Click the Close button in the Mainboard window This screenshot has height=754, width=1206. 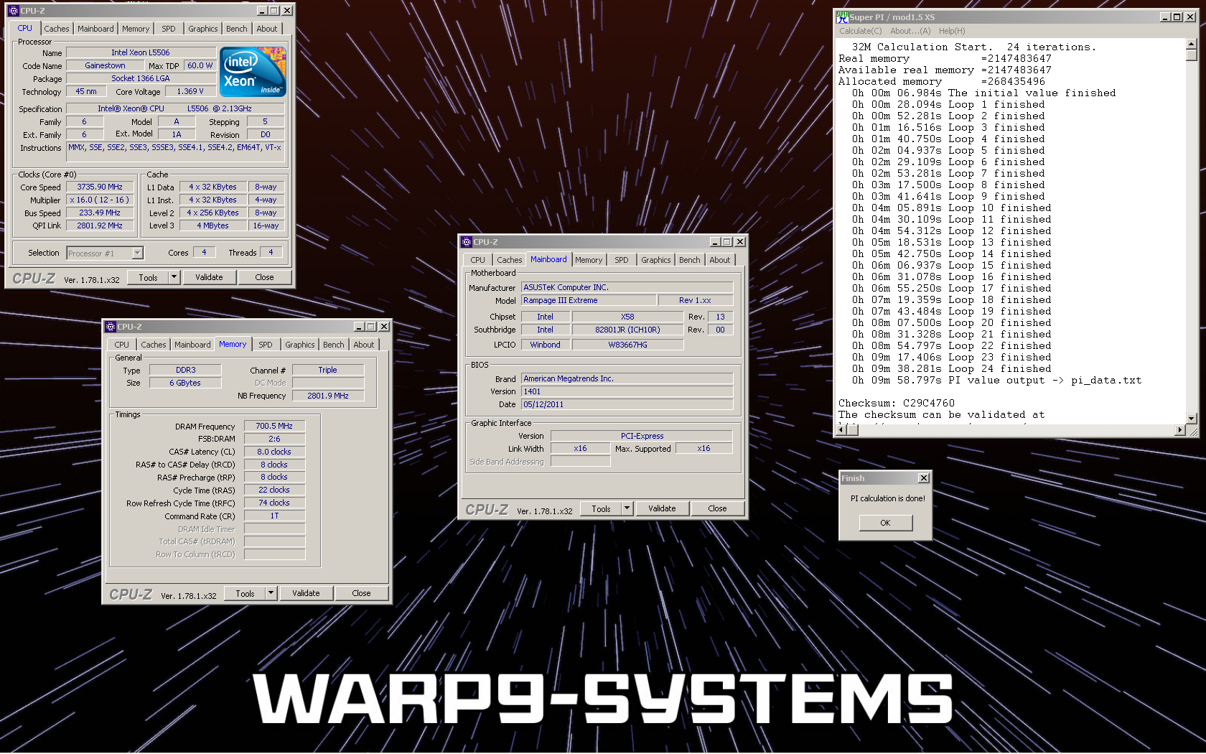pyautogui.click(x=718, y=508)
